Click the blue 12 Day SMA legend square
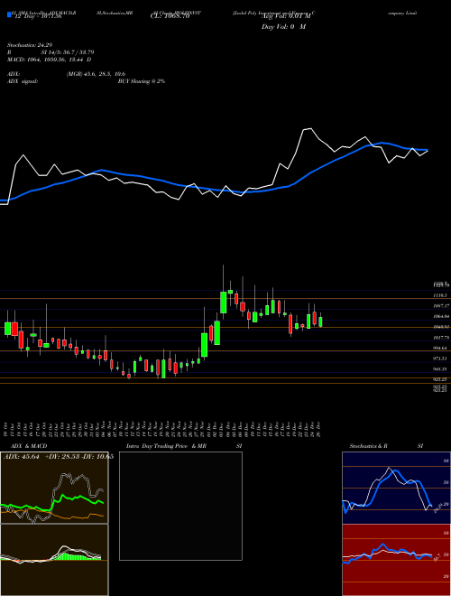The image size is (451, 596). point(9,15)
